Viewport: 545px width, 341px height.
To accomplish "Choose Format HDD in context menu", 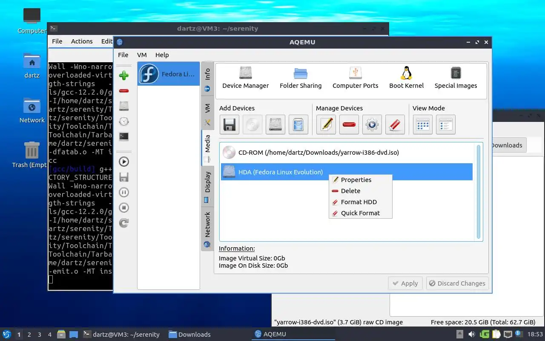I will (361, 202).
